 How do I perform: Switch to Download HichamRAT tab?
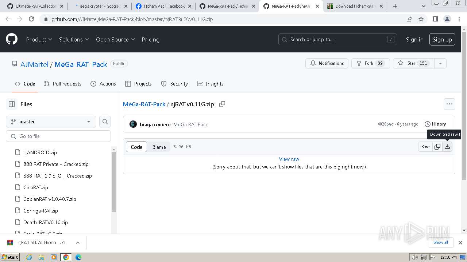[355, 6]
